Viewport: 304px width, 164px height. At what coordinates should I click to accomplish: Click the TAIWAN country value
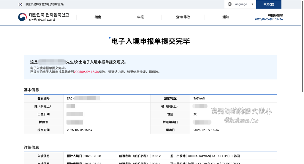199,98
